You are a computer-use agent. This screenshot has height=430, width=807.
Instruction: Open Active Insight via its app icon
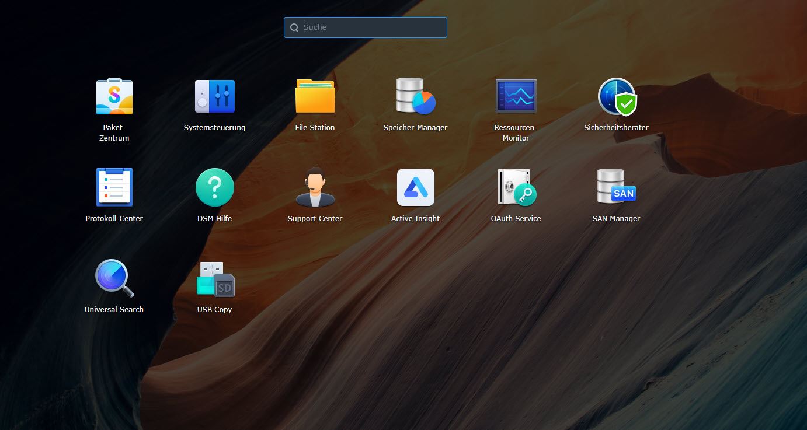(x=415, y=187)
